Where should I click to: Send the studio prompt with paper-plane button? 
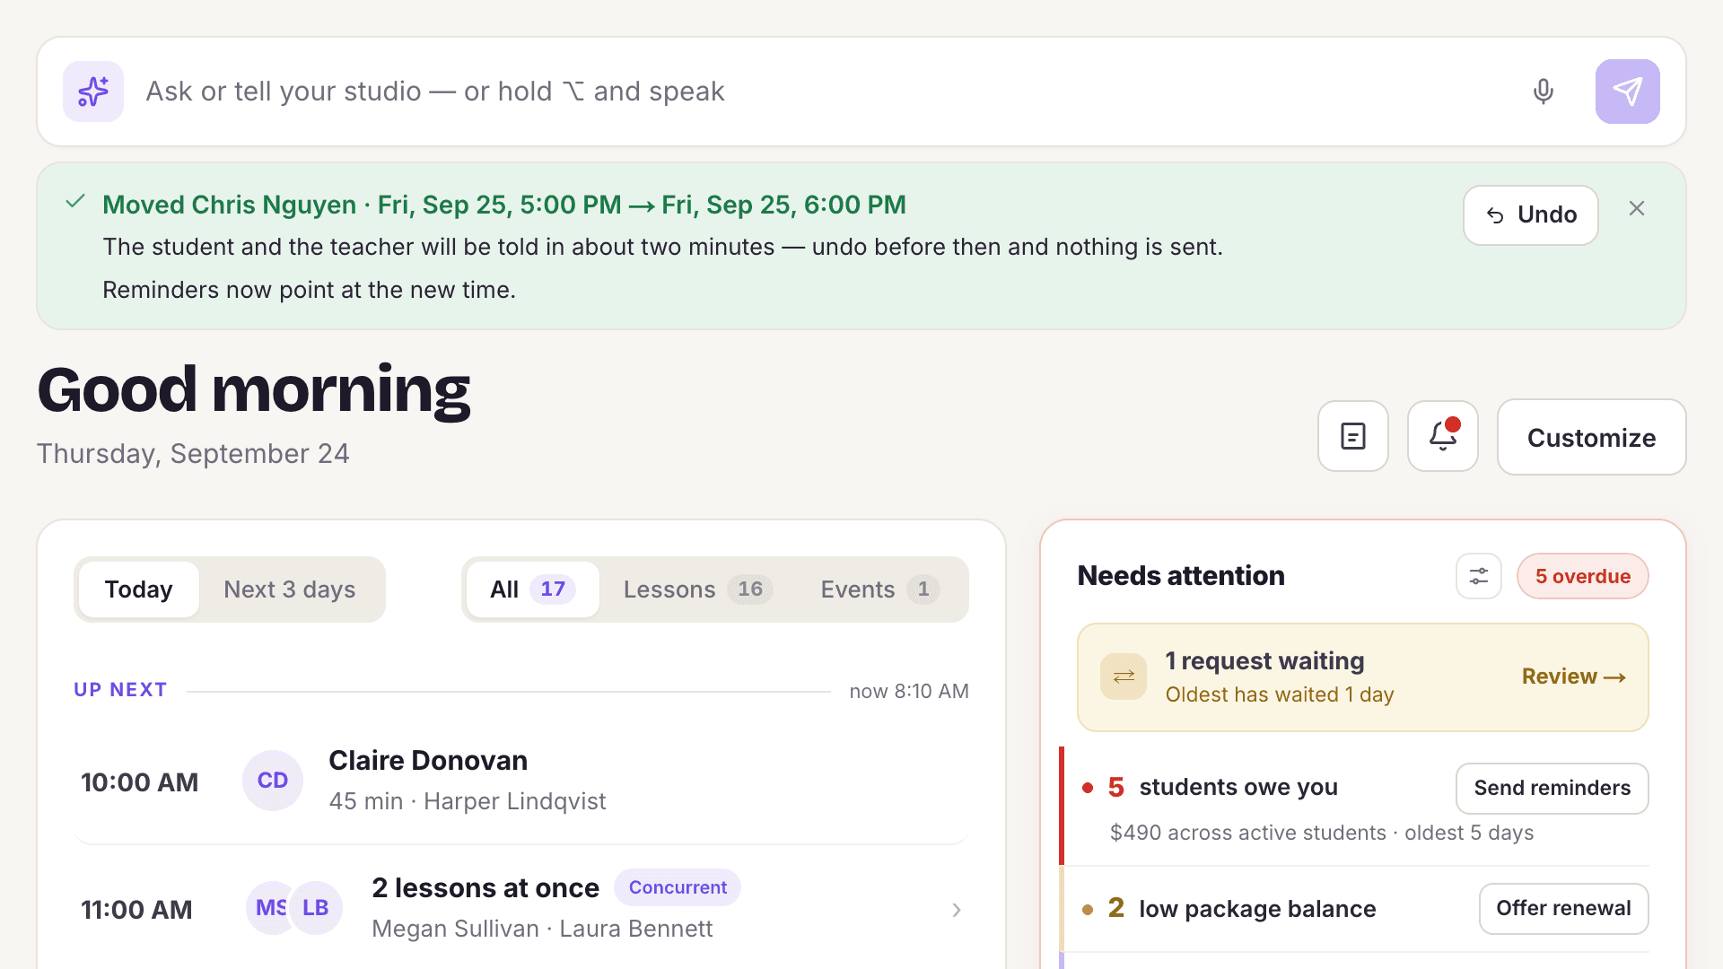[1627, 92]
